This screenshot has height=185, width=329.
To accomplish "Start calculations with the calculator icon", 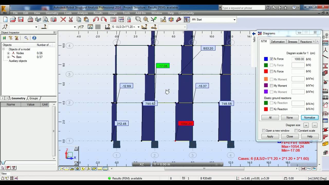I will pyautogui.click(x=113, y=20).
